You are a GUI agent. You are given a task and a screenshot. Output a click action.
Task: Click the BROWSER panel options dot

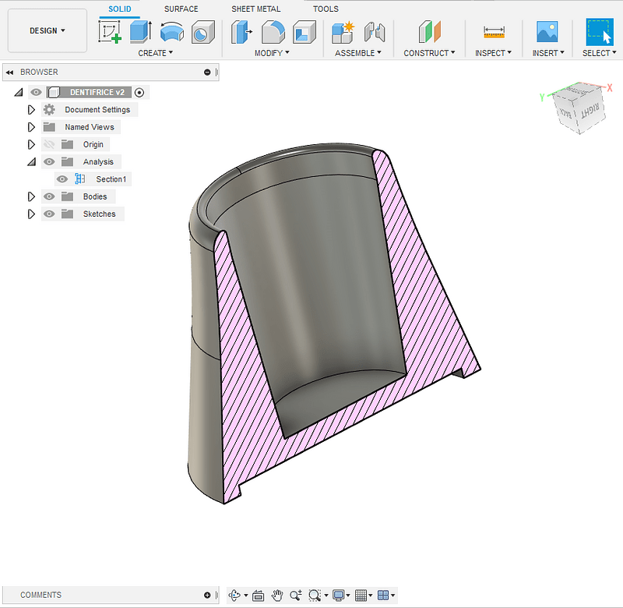coord(207,72)
